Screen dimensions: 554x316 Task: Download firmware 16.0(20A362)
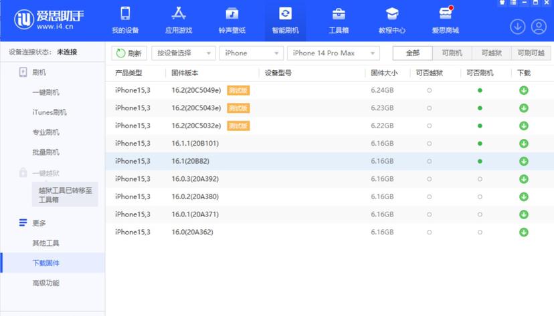click(524, 232)
